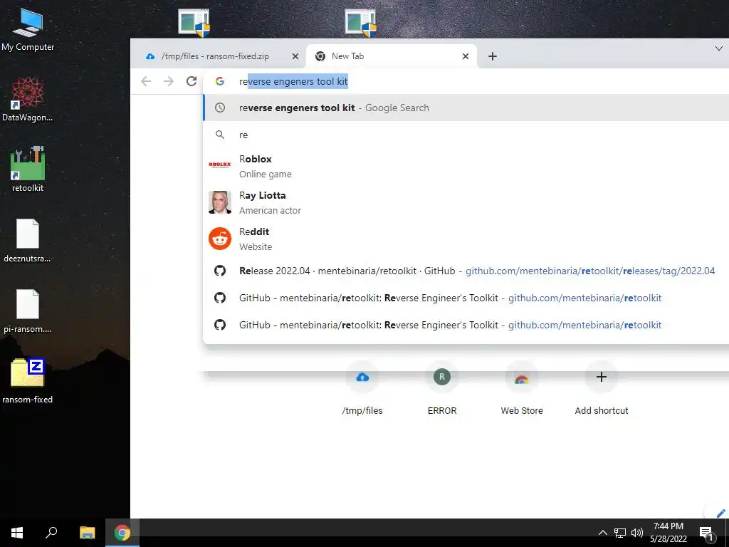Select the plain 're' search suggestion
This screenshot has width=729, height=547.
[x=466, y=135]
